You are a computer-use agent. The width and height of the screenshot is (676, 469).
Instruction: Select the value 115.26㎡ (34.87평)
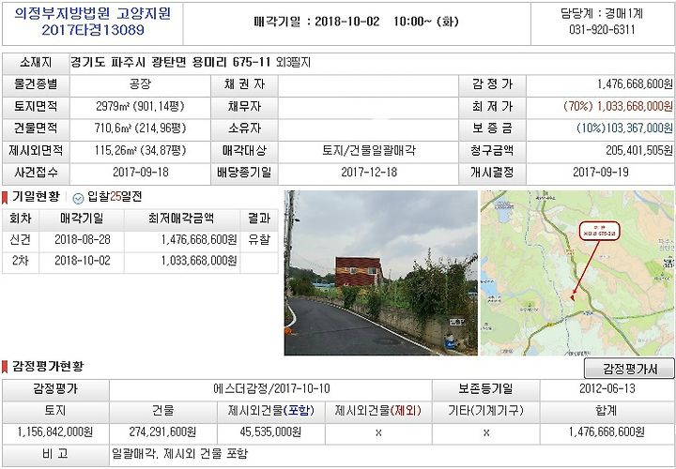[140, 151]
